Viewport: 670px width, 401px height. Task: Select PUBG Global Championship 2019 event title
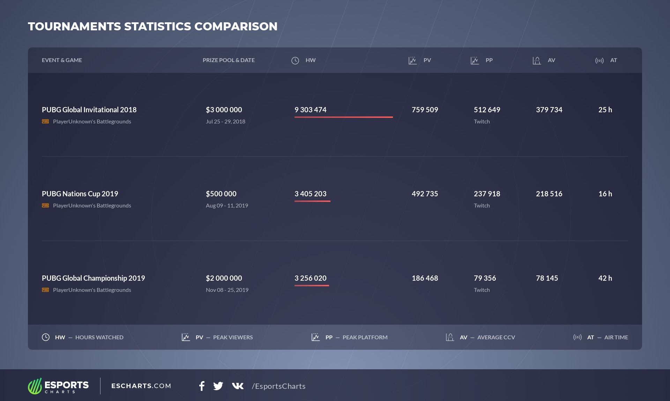[93, 278]
